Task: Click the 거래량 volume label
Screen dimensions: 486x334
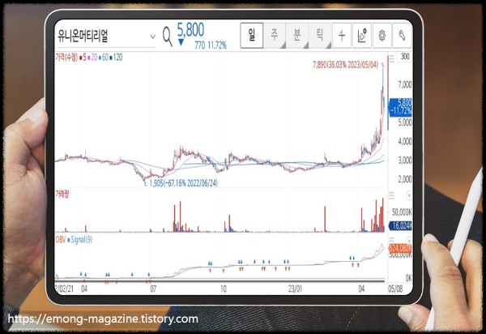Action: click(x=62, y=194)
